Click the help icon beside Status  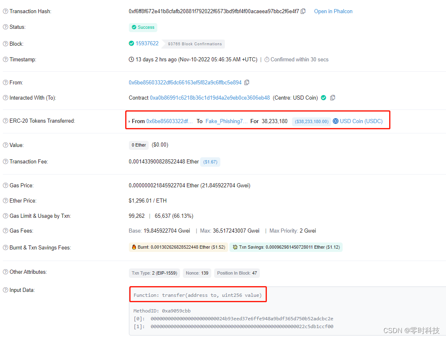point(5,27)
